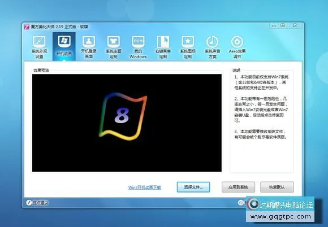Open Aero效果调节 adjustment section
The height and width of the screenshot is (227, 328).
237,47
